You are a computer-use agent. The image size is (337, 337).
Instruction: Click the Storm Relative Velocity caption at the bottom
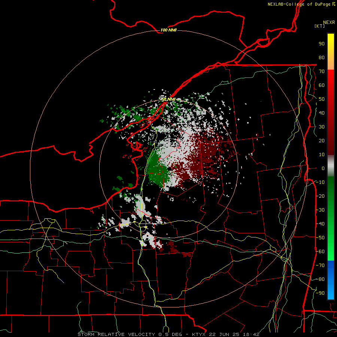pos(168,334)
